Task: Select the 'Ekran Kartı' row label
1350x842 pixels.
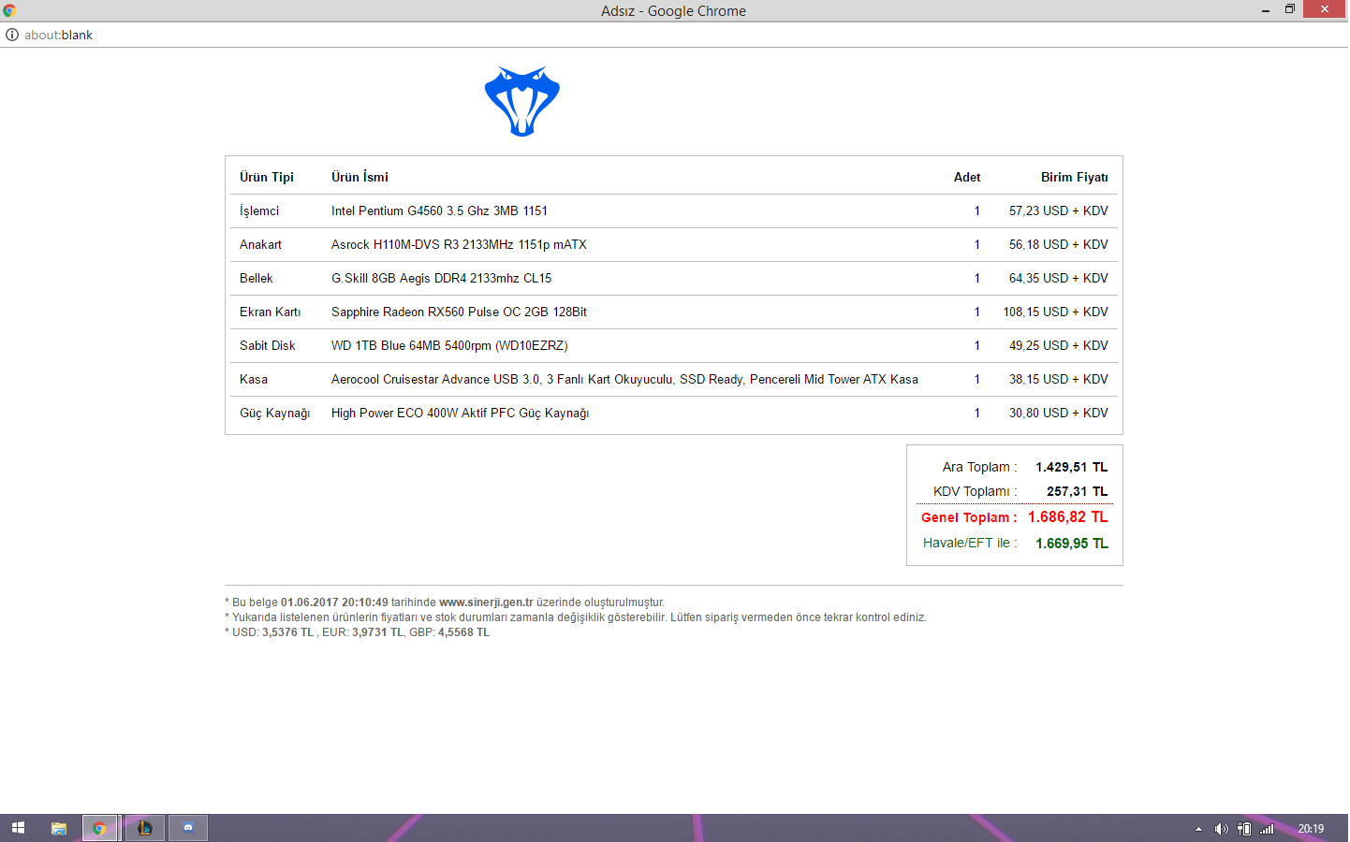Action: pyautogui.click(x=271, y=312)
